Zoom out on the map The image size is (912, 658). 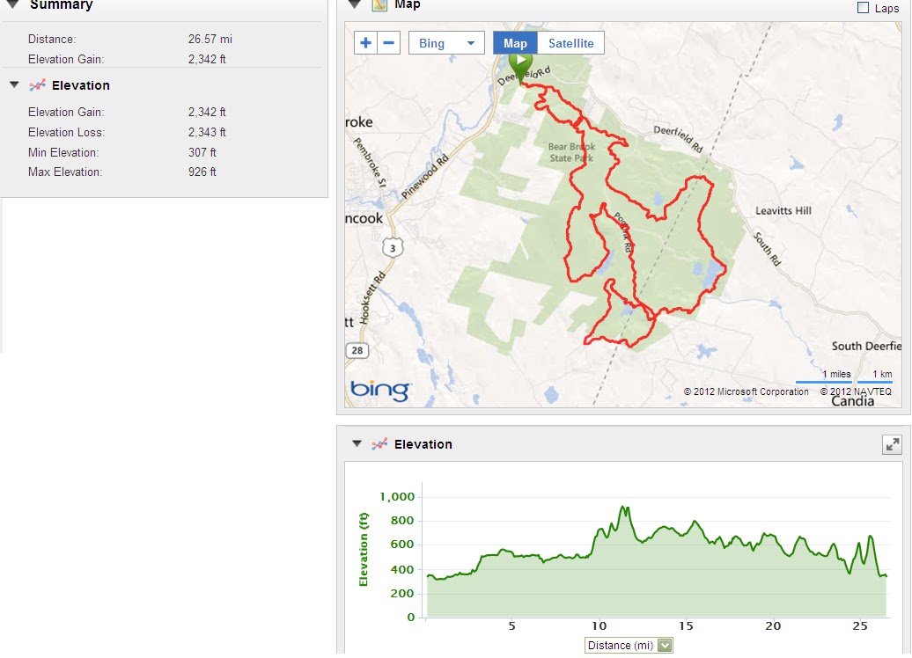[389, 43]
